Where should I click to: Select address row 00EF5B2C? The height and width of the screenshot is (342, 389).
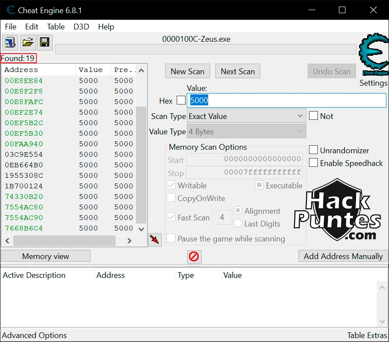pos(69,122)
